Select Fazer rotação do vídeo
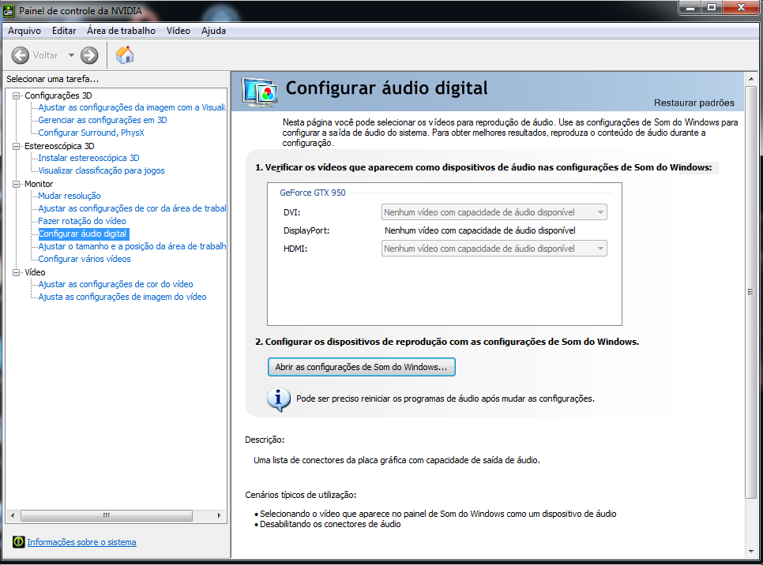Viewport: 763px width, 565px height. click(x=82, y=221)
